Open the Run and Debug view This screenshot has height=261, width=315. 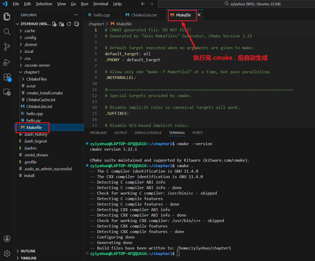point(7,62)
